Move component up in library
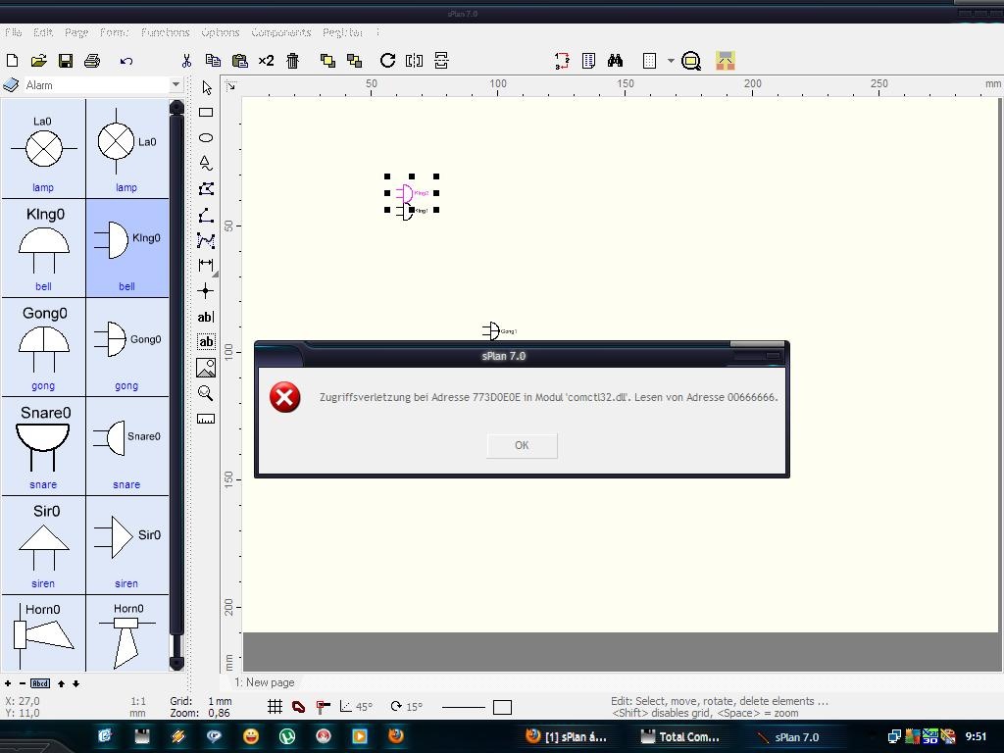This screenshot has width=1004, height=753. [62, 683]
